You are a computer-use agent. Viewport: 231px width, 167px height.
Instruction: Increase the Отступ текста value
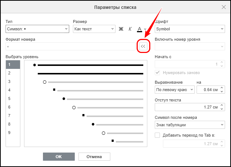coord(222,105)
